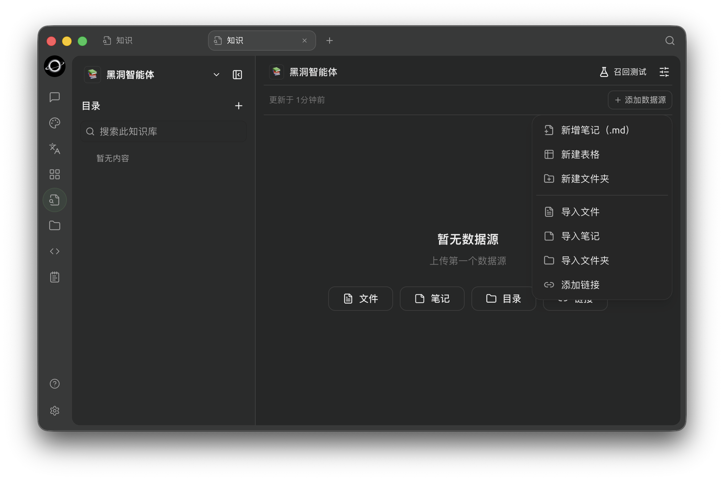
Task: Collapse the directory sidebar panel
Action: pyautogui.click(x=237, y=75)
